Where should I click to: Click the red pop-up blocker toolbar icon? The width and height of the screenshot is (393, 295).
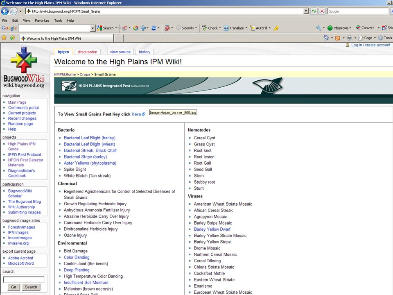167,28
